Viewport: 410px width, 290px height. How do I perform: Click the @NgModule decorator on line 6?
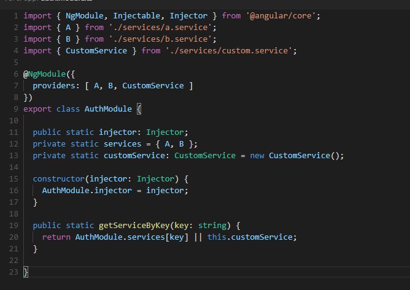point(44,74)
